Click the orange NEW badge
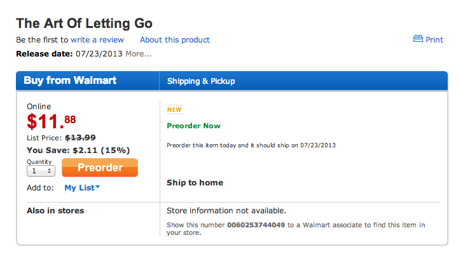Viewport: 458px width, 254px height. click(x=174, y=109)
